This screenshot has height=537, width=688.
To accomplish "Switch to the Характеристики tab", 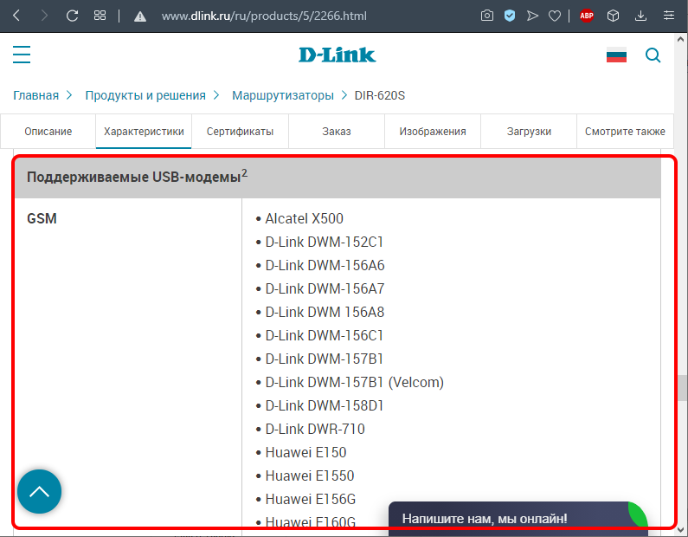I will 144,132.
